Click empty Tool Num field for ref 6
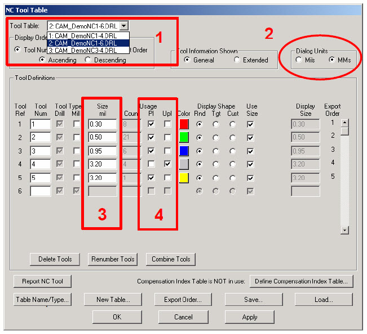The image size is (367, 334). coord(40,191)
